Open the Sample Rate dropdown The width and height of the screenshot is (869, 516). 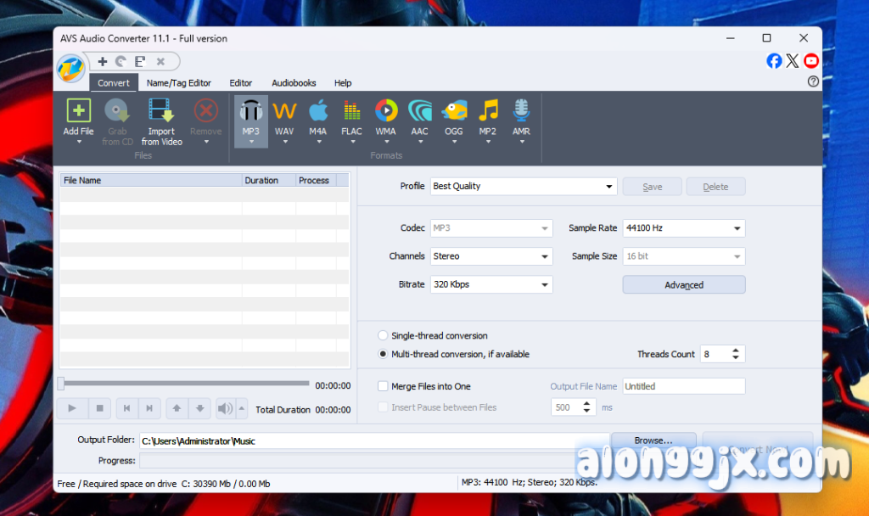[x=683, y=228]
